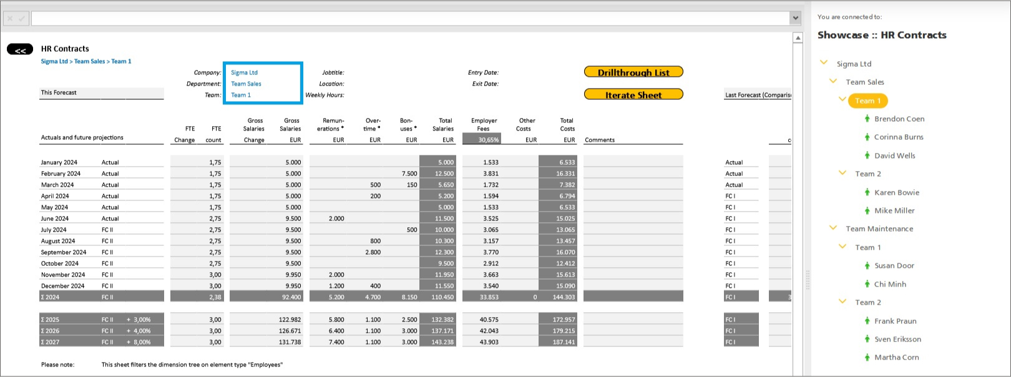The height and width of the screenshot is (377, 1011).
Task: Collapse Team 2 chevron under Team Maintenance
Action: tap(842, 301)
